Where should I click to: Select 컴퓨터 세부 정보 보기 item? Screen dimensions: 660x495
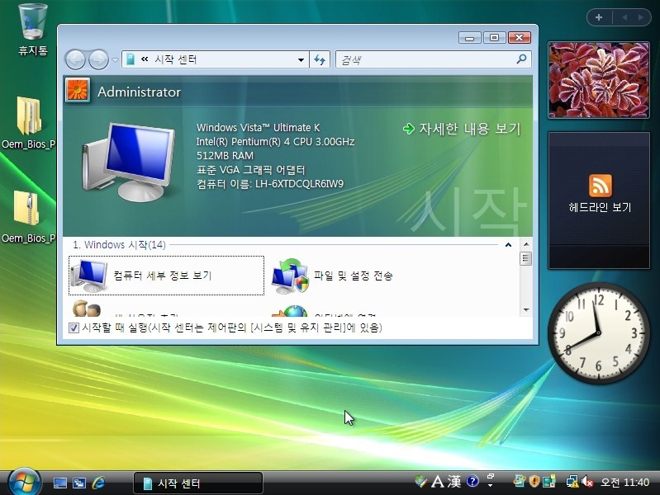[166, 276]
